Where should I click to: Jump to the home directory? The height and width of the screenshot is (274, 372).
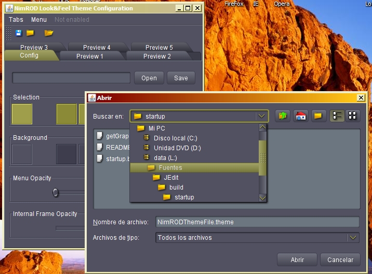[300, 116]
